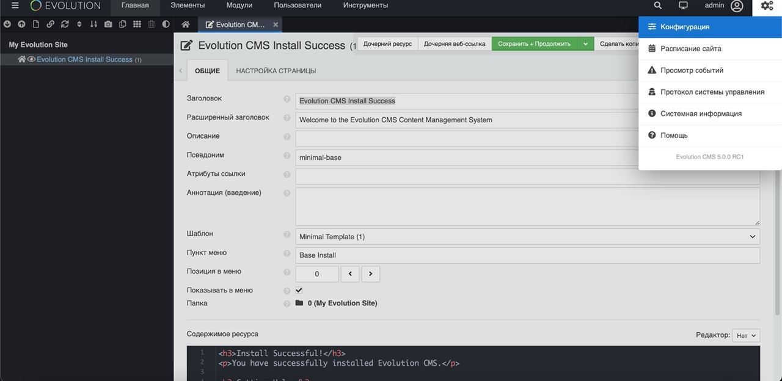
Task: Collapse the resource tree (up-arrow circle icon)
Action: tap(21, 24)
